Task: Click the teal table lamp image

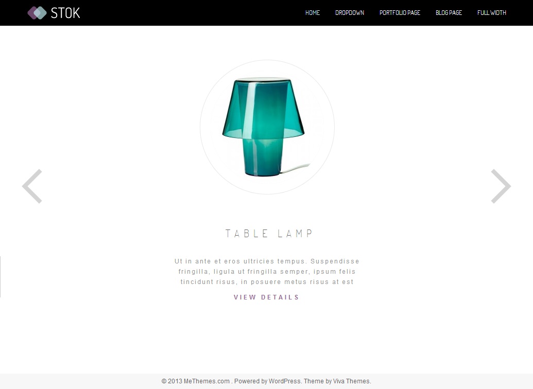Action: click(264, 127)
